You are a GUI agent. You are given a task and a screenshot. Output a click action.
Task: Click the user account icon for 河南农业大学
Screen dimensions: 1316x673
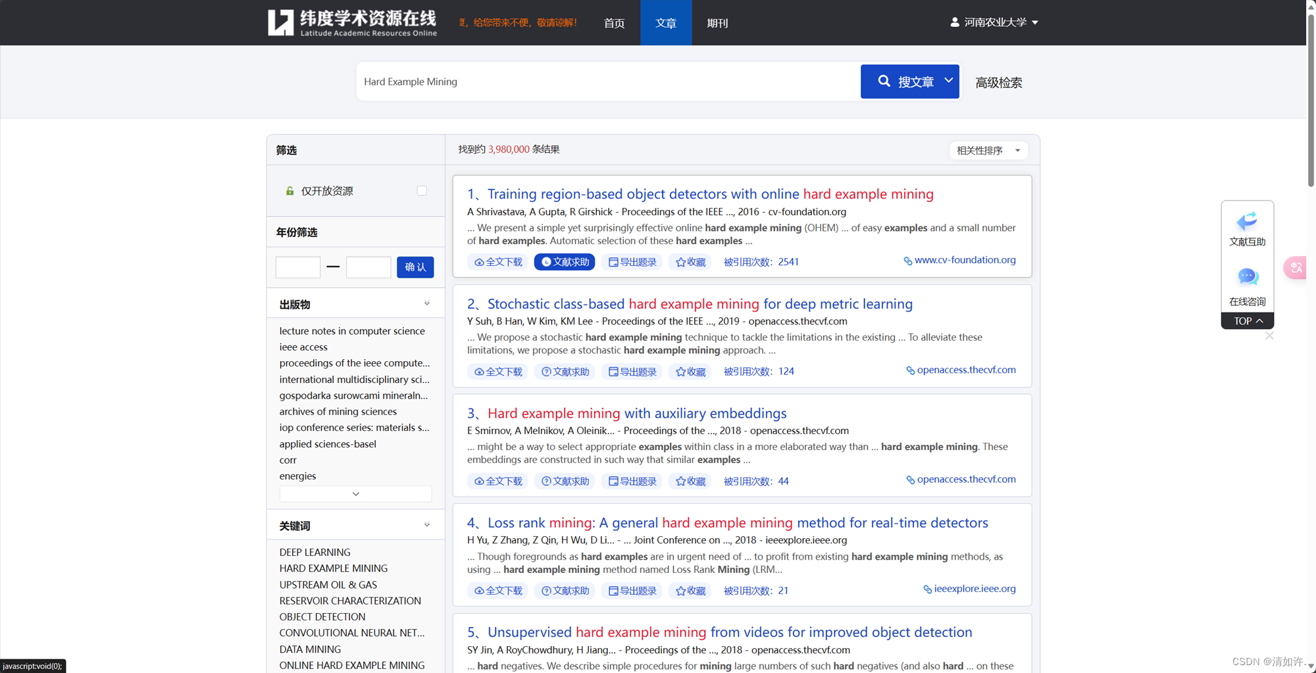955,22
